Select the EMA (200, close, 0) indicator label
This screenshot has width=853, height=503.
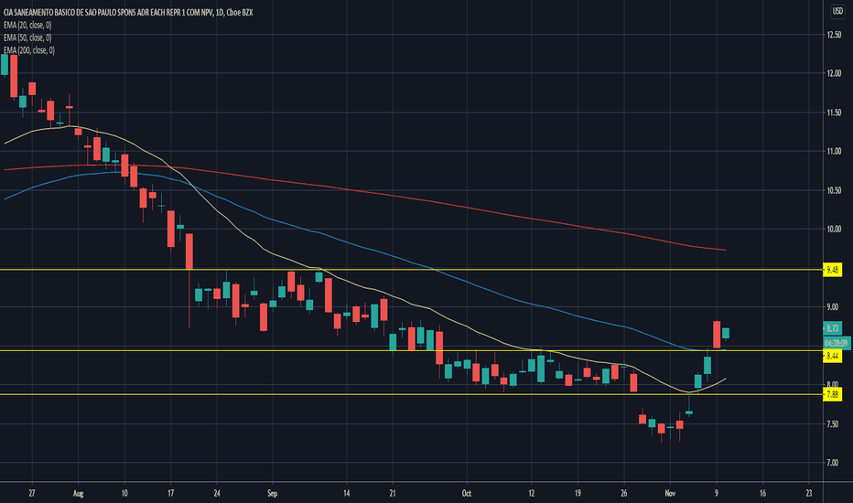point(29,50)
